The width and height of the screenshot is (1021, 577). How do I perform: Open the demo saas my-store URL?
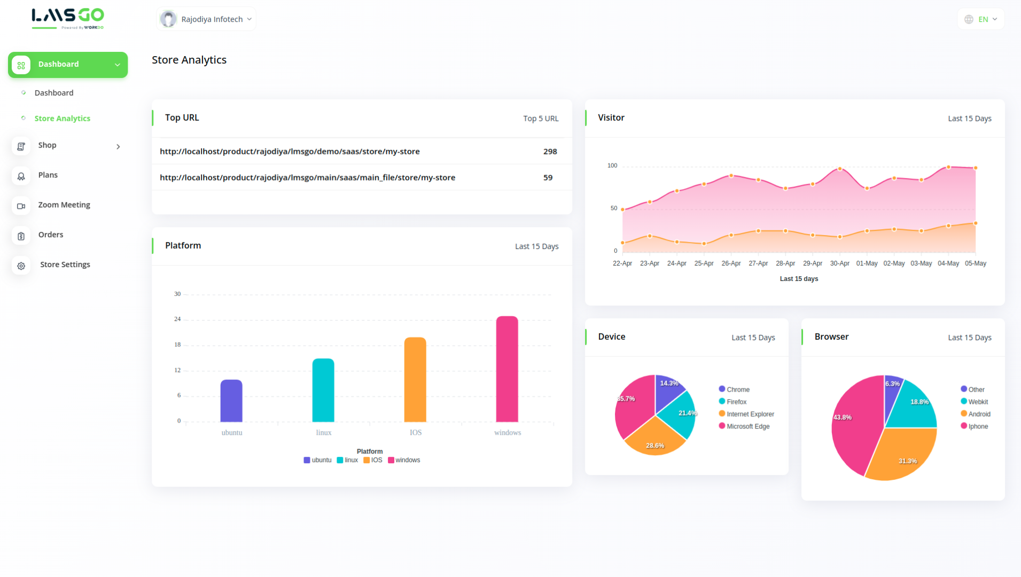pyautogui.click(x=290, y=152)
